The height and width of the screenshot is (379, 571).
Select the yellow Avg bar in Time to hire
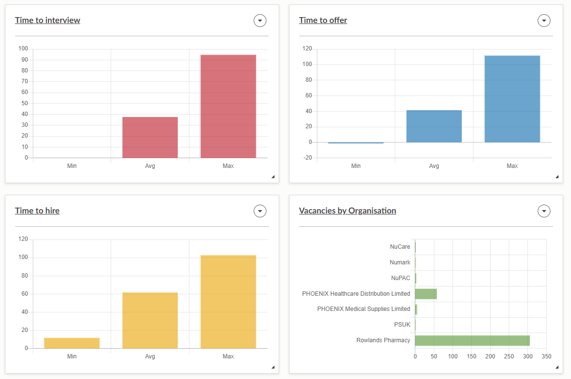150,320
